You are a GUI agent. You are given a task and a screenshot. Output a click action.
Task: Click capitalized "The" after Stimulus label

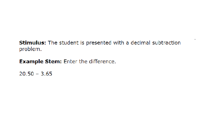pyautogui.click(x=52, y=43)
